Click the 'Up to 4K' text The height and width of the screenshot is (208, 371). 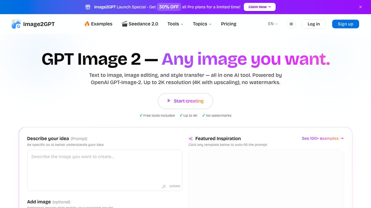pos(190,116)
